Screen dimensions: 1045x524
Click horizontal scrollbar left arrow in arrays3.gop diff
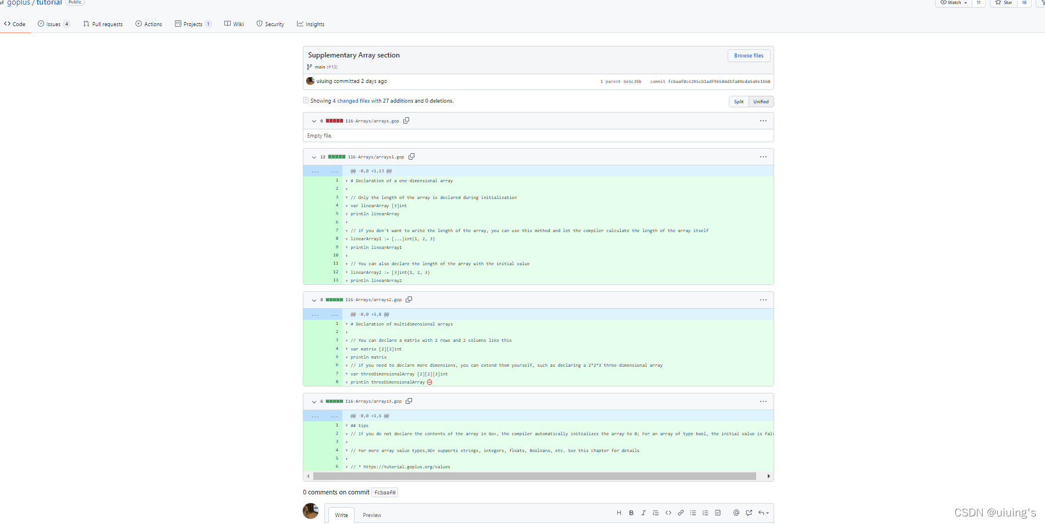pos(308,476)
